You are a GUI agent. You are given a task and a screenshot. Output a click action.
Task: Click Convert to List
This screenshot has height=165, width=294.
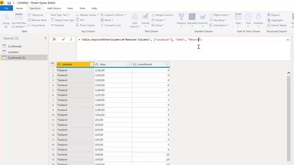click(x=111, y=25)
